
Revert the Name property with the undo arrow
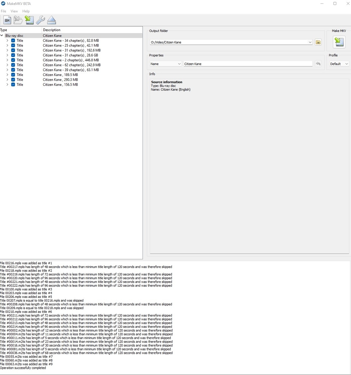(318, 64)
